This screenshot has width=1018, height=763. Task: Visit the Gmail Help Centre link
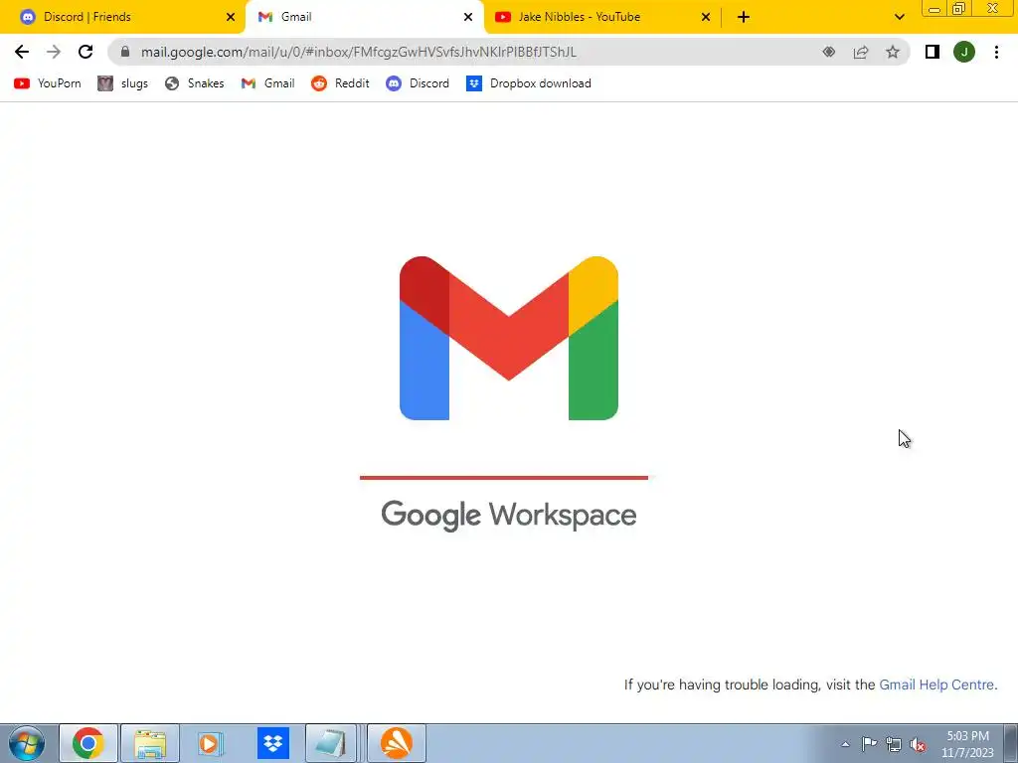coord(936,685)
